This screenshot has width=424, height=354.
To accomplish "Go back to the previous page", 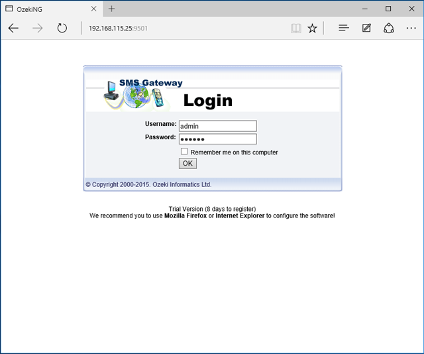I will pyautogui.click(x=13, y=28).
